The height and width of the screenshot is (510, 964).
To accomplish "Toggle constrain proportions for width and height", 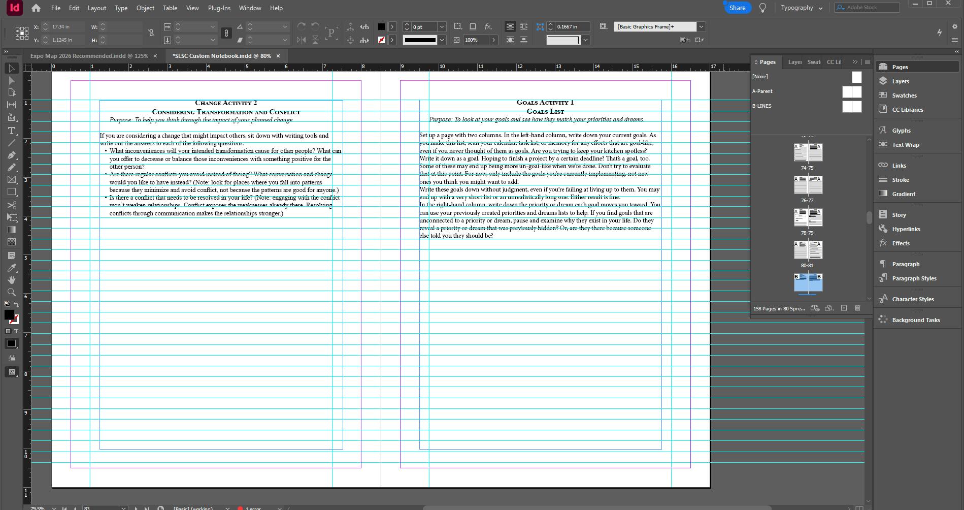I will (151, 33).
